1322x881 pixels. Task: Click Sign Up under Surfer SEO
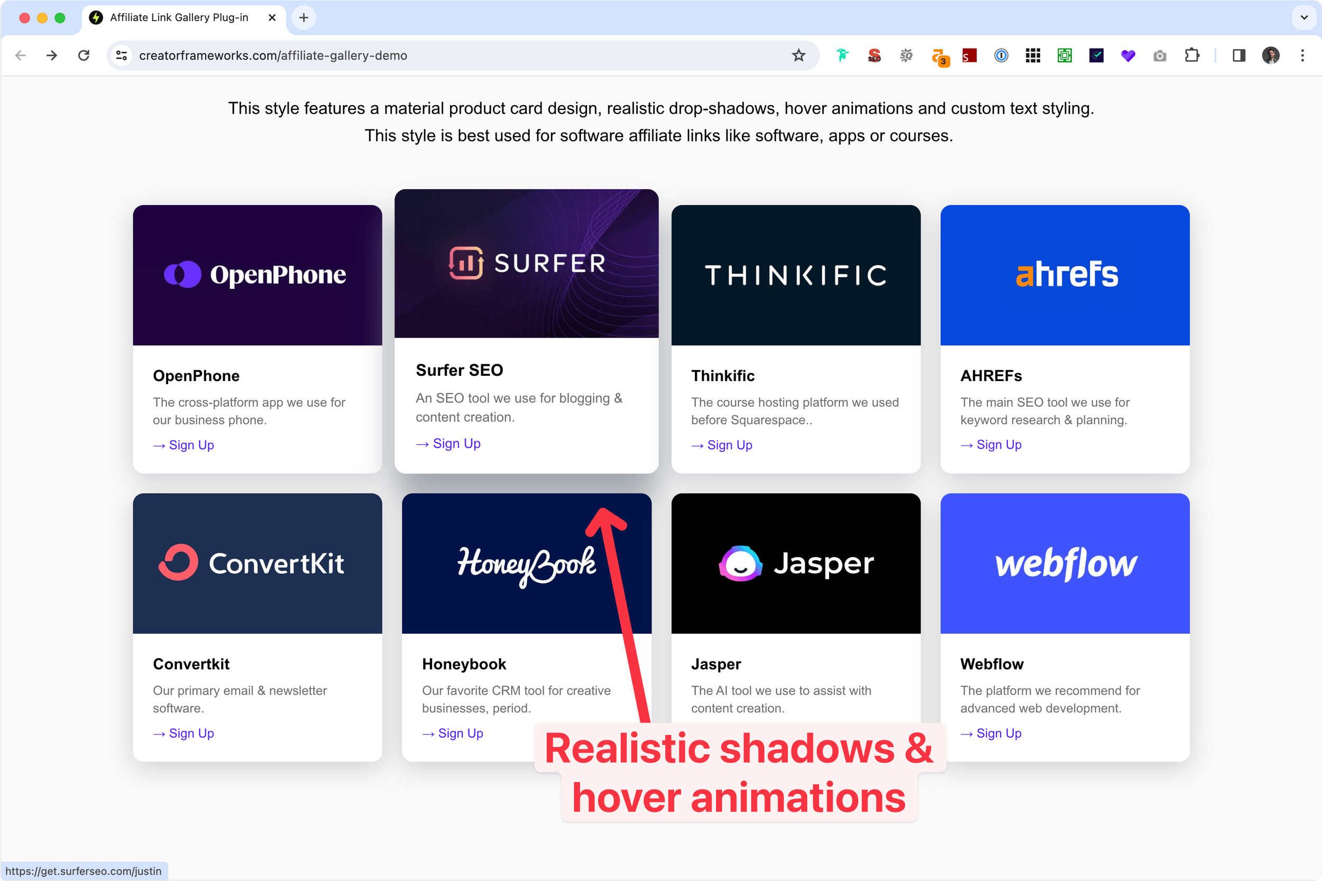456,443
